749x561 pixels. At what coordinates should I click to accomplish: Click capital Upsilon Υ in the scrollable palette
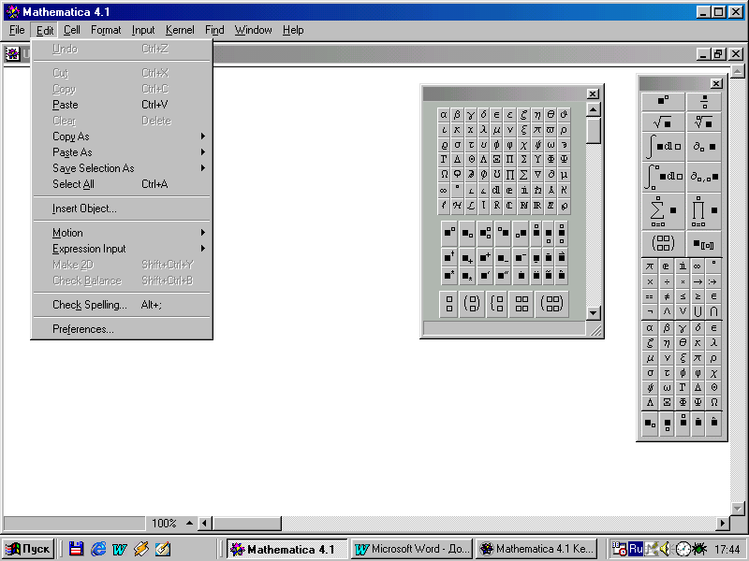tap(537, 159)
